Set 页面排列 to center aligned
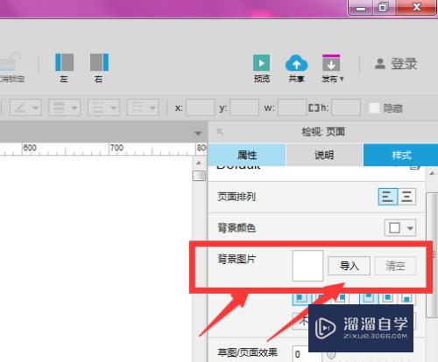Screen dimensions: 438x362 click(406, 197)
